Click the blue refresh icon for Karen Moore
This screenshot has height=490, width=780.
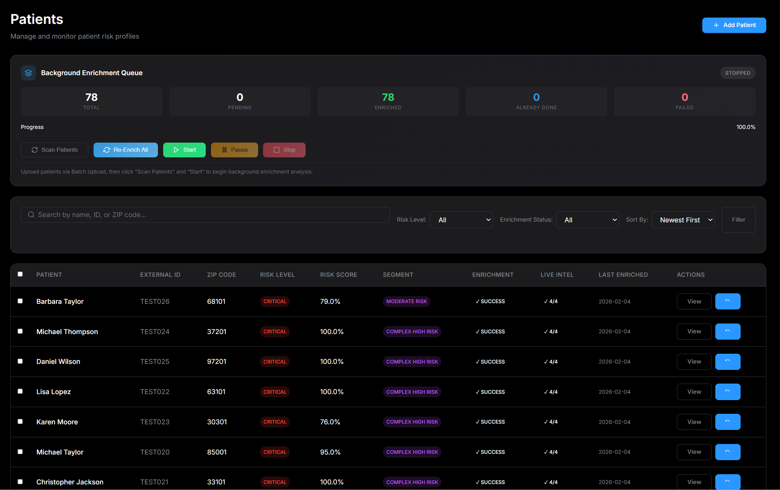tap(728, 422)
